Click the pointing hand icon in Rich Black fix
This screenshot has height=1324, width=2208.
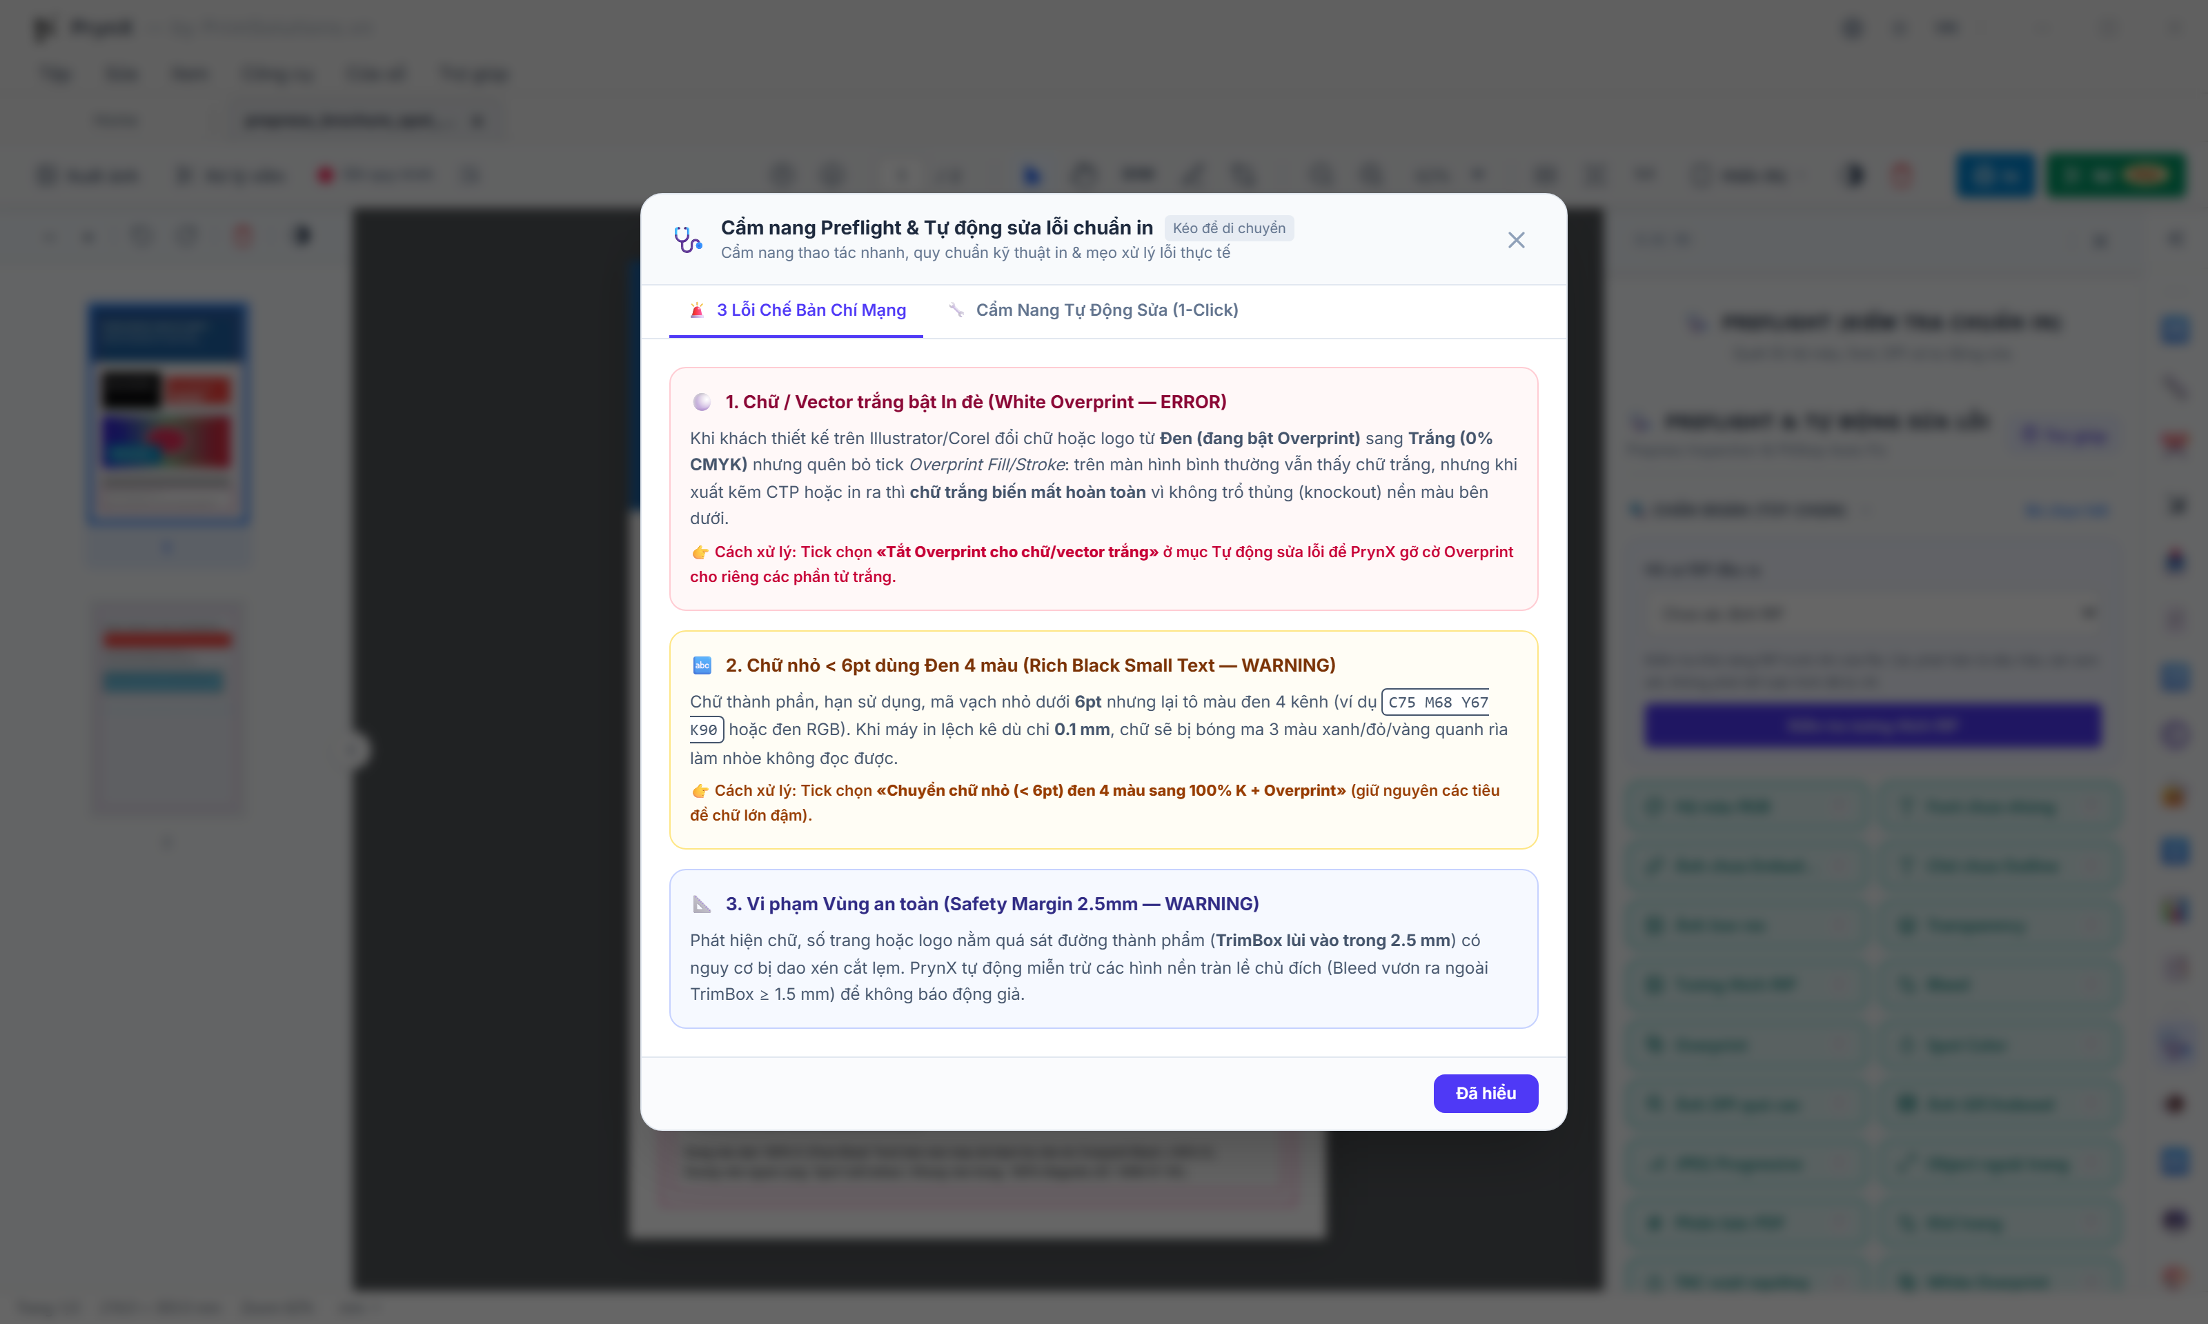pyautogui.click(x=700, y=790)
